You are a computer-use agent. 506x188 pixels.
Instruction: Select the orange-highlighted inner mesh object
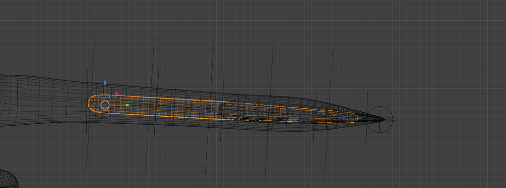coord(223,109)
